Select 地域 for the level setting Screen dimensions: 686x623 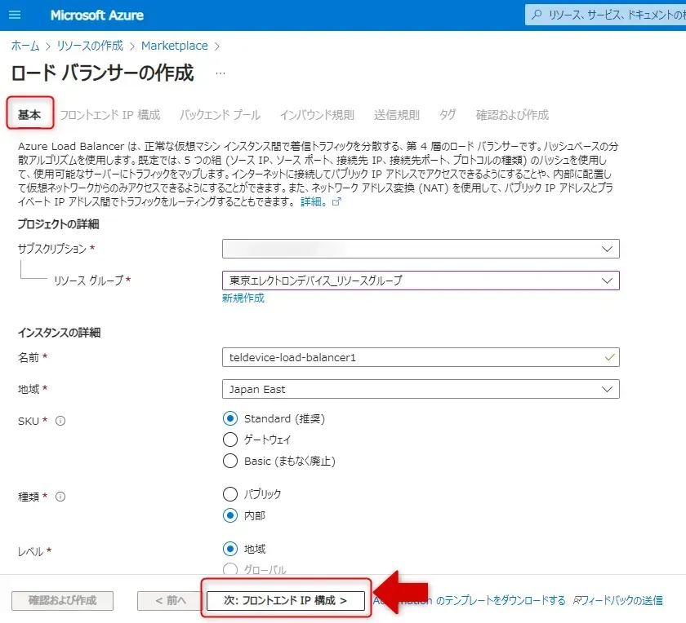(230, 549)
